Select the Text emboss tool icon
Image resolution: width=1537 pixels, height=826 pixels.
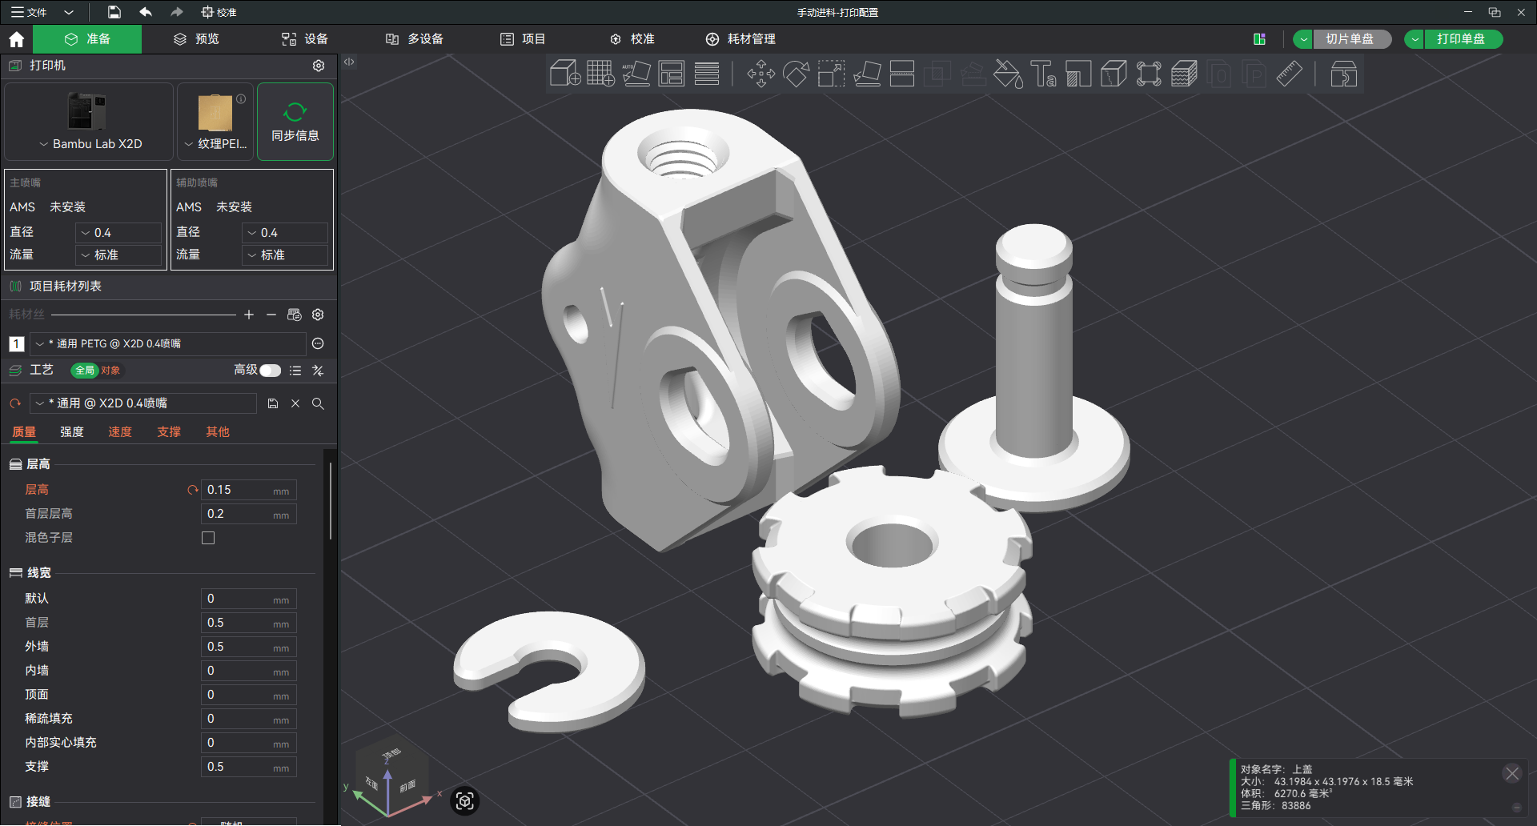click(1043, 74)
